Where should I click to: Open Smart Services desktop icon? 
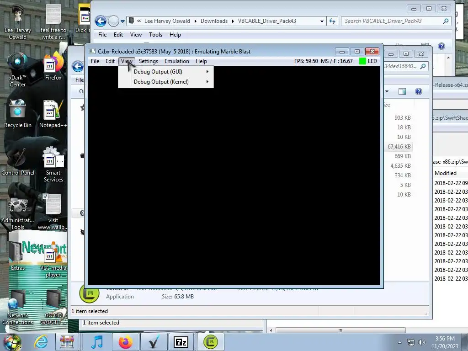coord(53,165)
